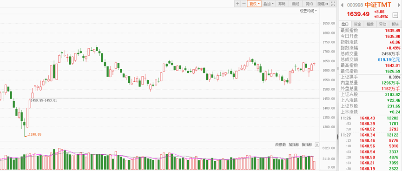Click the 内盘总量 value 1296万手
Screen dimensions: 402x171
[x=391, y=83]
